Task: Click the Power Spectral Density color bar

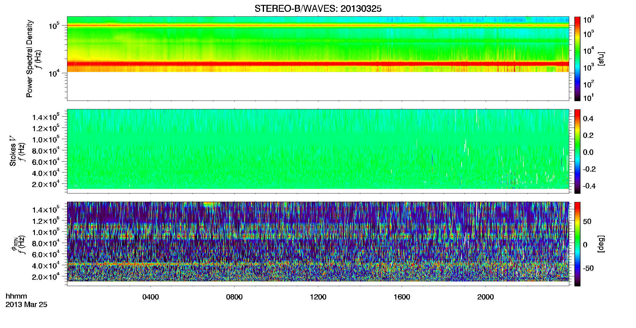Action: pyautogui.click(x=577, y=59)
